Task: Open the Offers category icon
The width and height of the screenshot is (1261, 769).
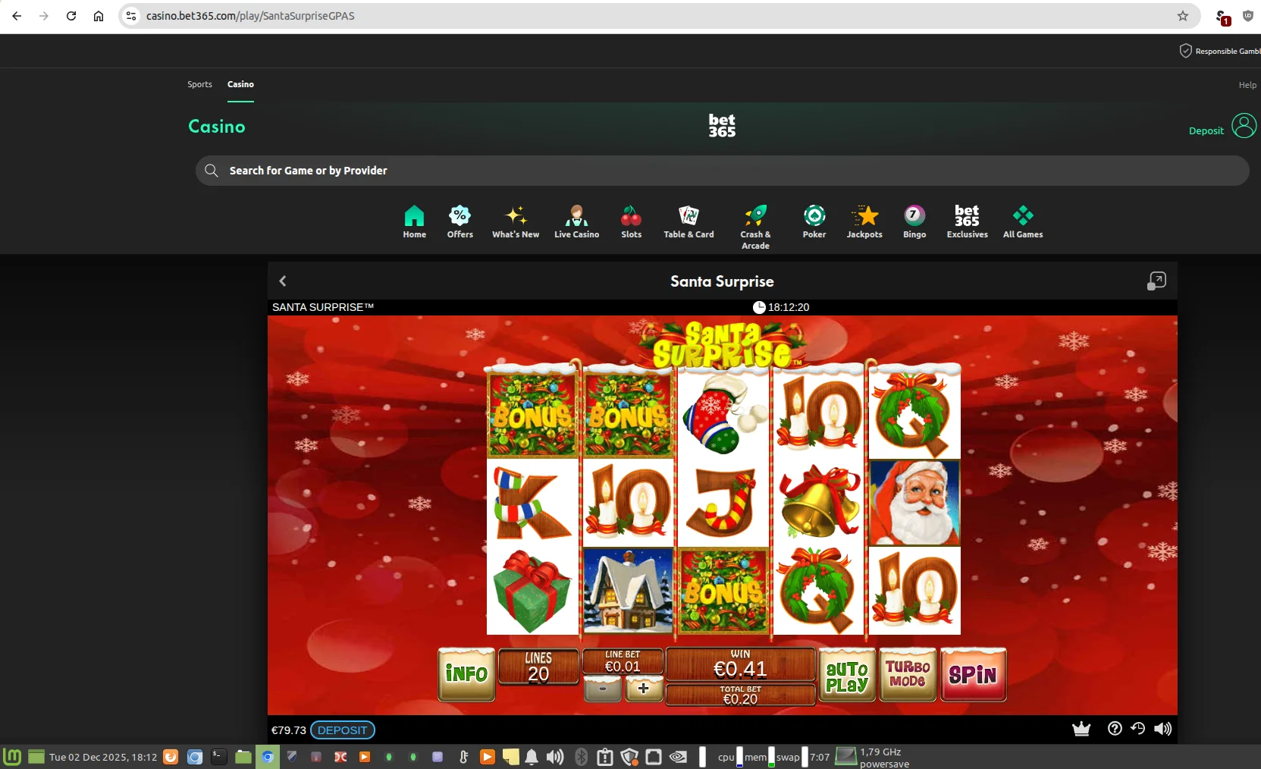Action: (x=460, y=221)
